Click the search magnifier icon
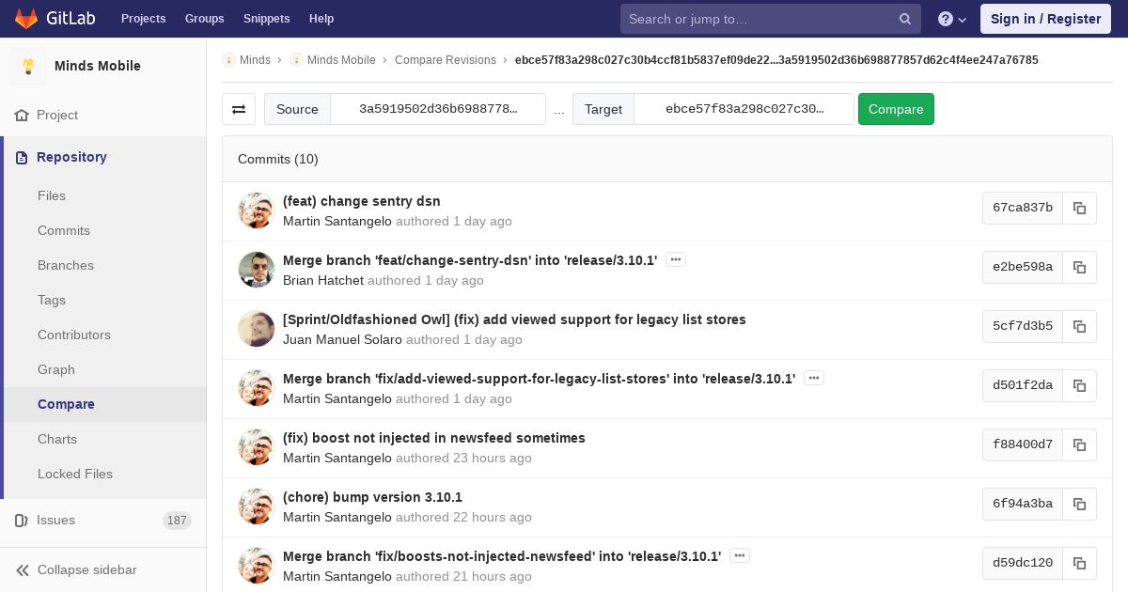 pos(905,19)
